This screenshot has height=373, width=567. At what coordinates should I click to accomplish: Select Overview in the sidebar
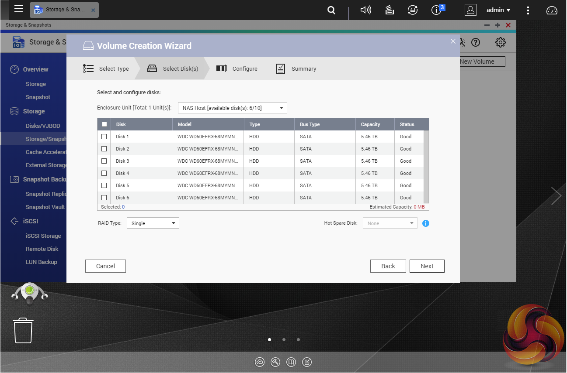[x=35, y=69]
